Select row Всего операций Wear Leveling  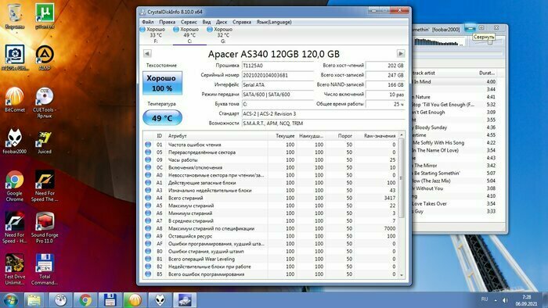click(271, 259)
